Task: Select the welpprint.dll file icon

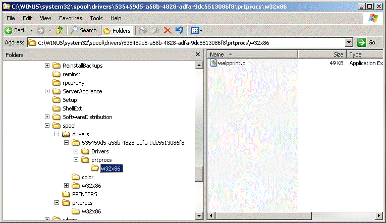Action: pyautogui.click(x=213, y=63)
